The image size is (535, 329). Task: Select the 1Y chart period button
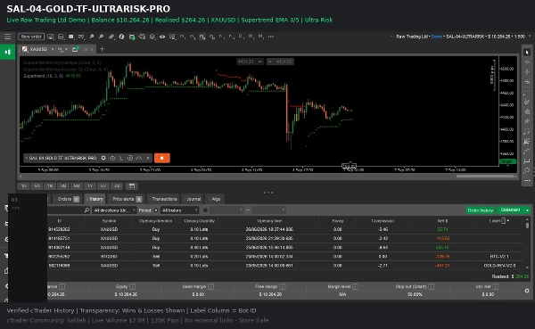[x=90, y=186]
